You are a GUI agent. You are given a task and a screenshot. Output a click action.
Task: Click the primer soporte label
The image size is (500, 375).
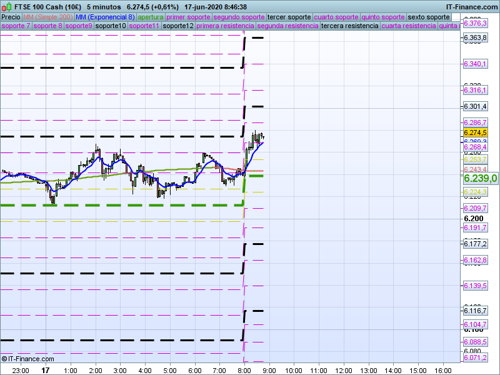tap(189, 17)
